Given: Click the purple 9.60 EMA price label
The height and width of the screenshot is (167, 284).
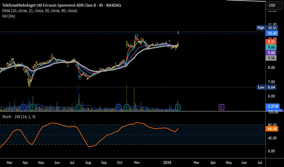Looking at the screenshot, I should (x=271, y=53).
